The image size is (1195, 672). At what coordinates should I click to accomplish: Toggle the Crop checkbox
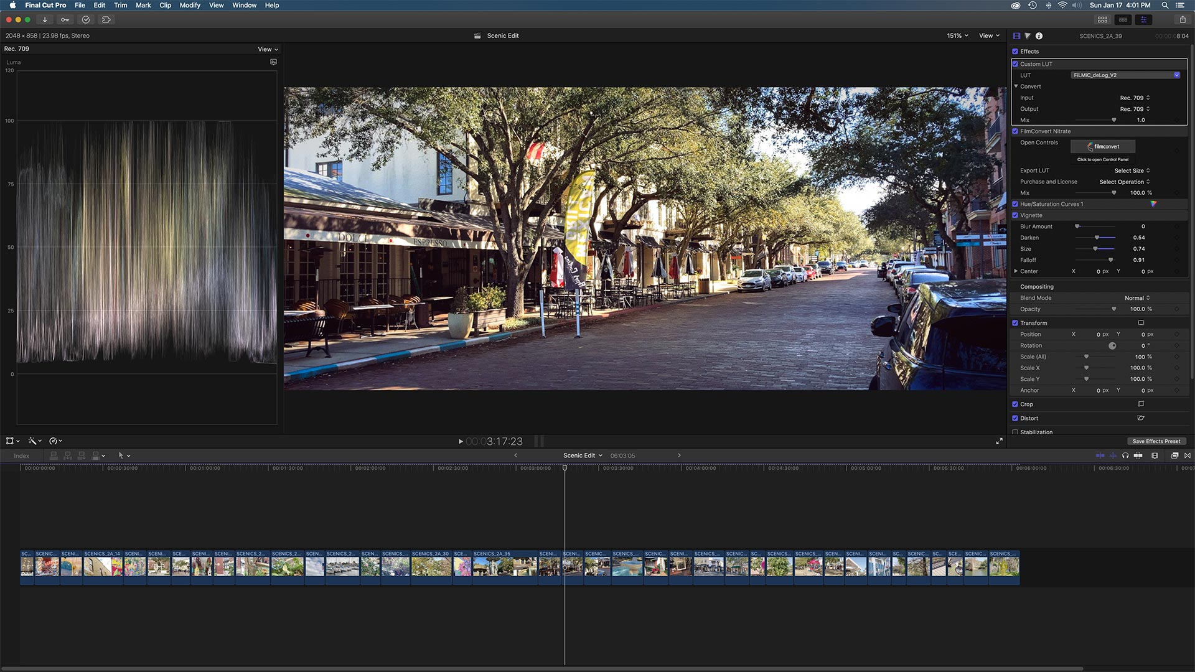coord(1015,404)
